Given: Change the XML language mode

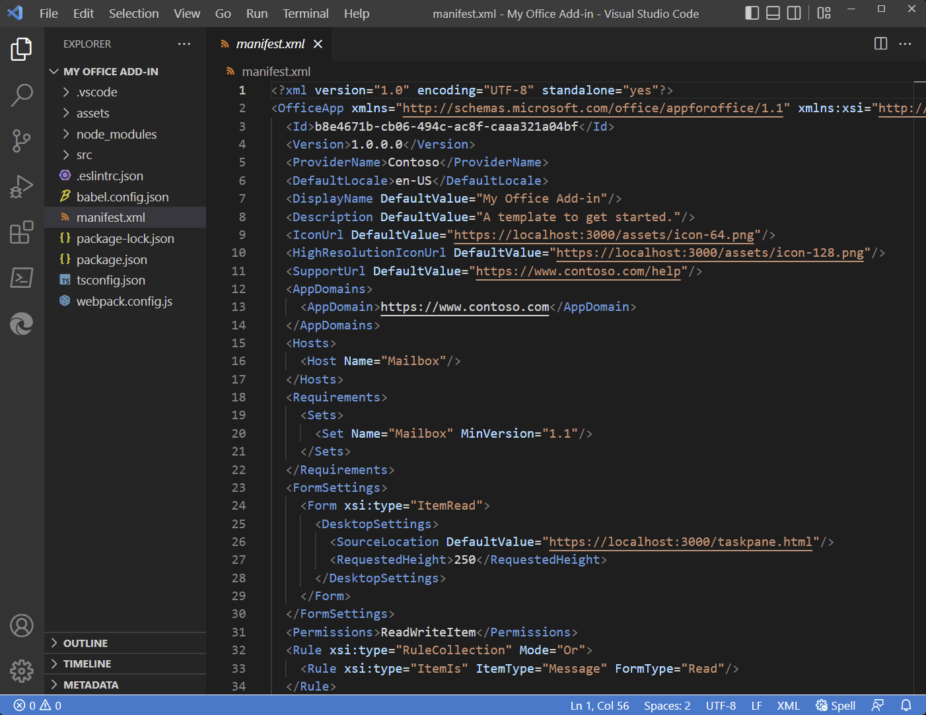Looking at the screenshot, I should tap(788, 705).
